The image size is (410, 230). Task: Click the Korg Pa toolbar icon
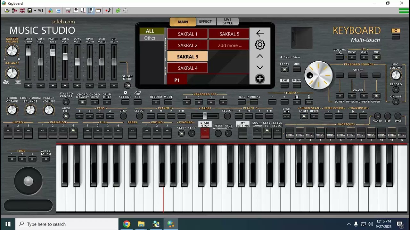[14, 11]
